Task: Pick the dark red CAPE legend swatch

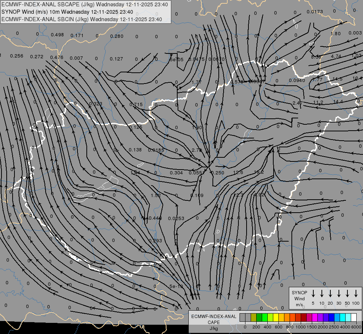Action: point(304,317)
